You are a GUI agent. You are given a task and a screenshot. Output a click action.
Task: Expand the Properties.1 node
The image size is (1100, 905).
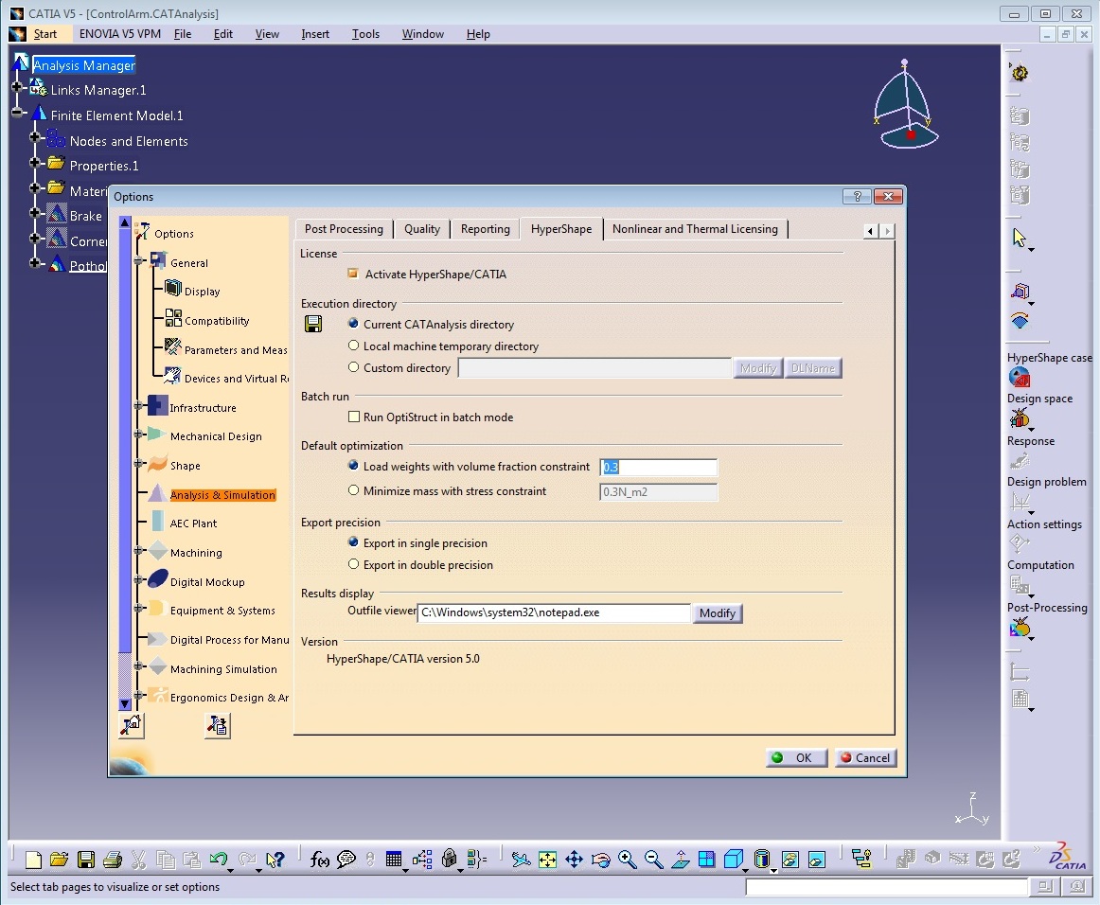(35, 163)
